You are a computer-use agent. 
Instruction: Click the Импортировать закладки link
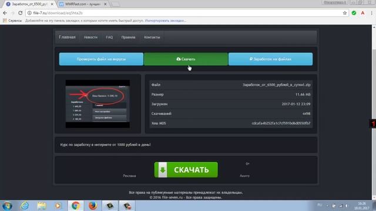[165, 21]
